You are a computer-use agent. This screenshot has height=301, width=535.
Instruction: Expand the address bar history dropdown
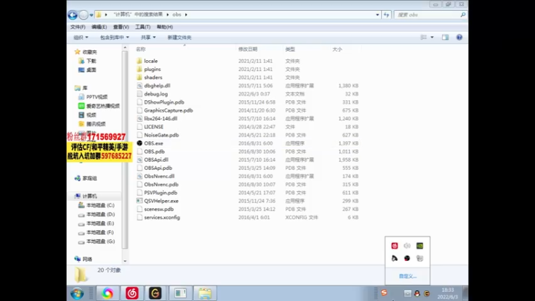click(x=377, y=15)
